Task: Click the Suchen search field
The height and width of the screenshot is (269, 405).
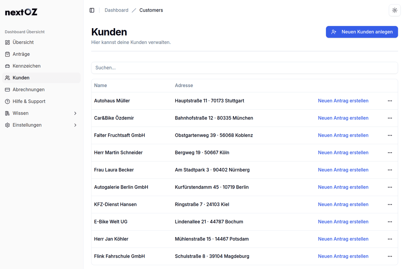Action: (x=244, y=68)
